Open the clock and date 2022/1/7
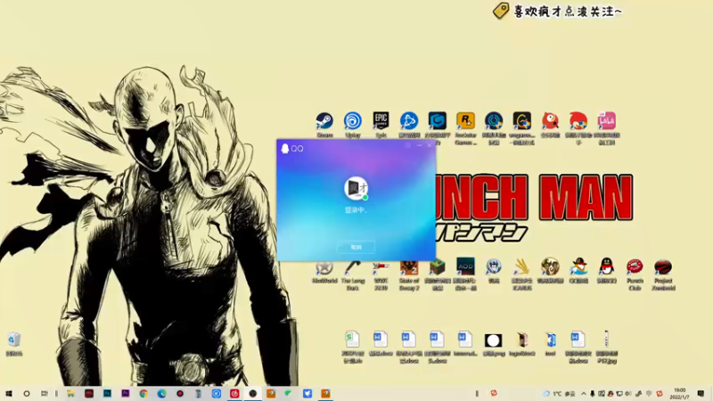713x401 pixels. click(680, 393)
